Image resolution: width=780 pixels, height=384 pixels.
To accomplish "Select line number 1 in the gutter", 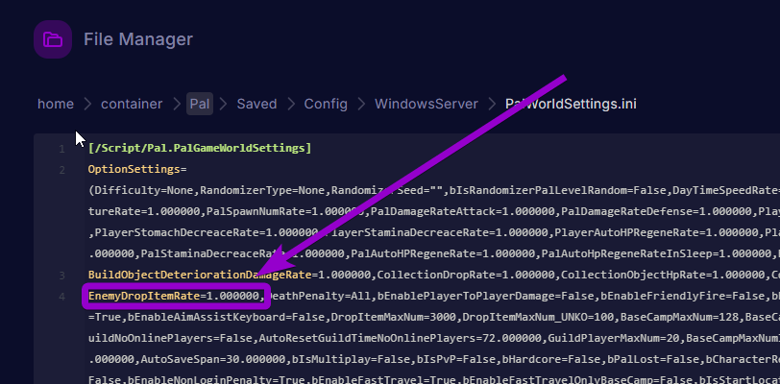I will (x=61, y=149).
